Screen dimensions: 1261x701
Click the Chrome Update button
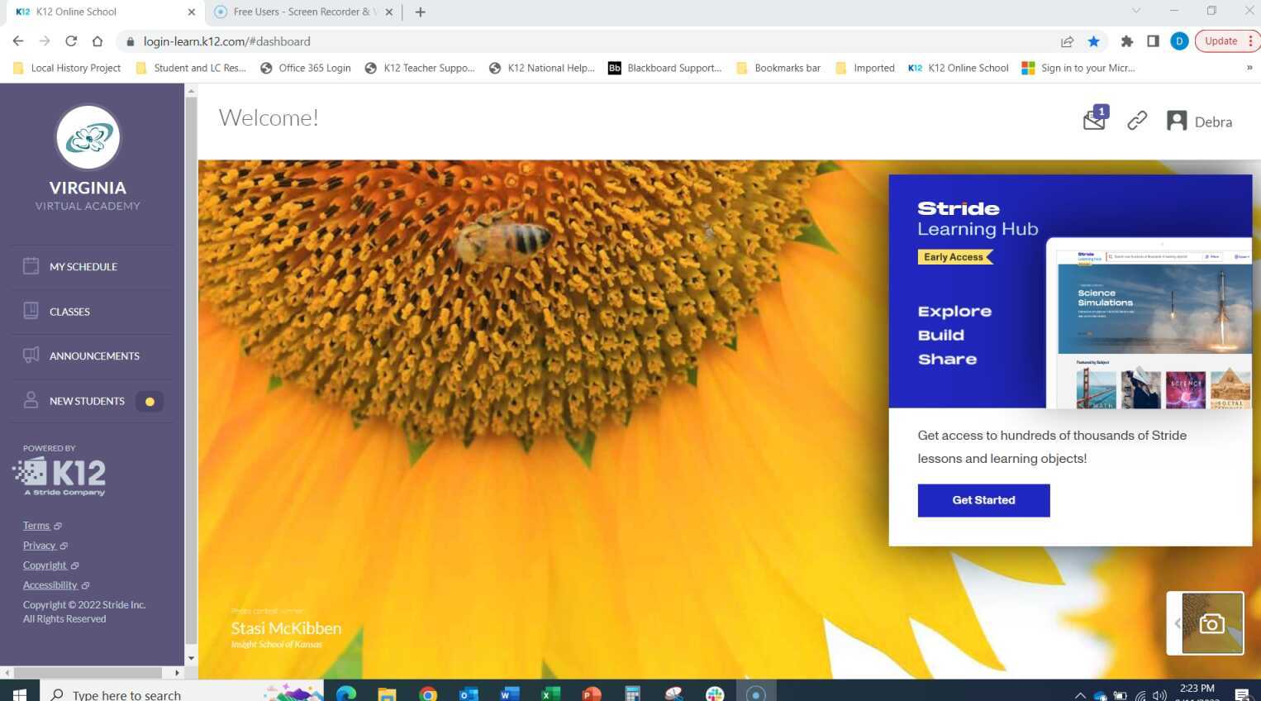[x=1227, y=41]
